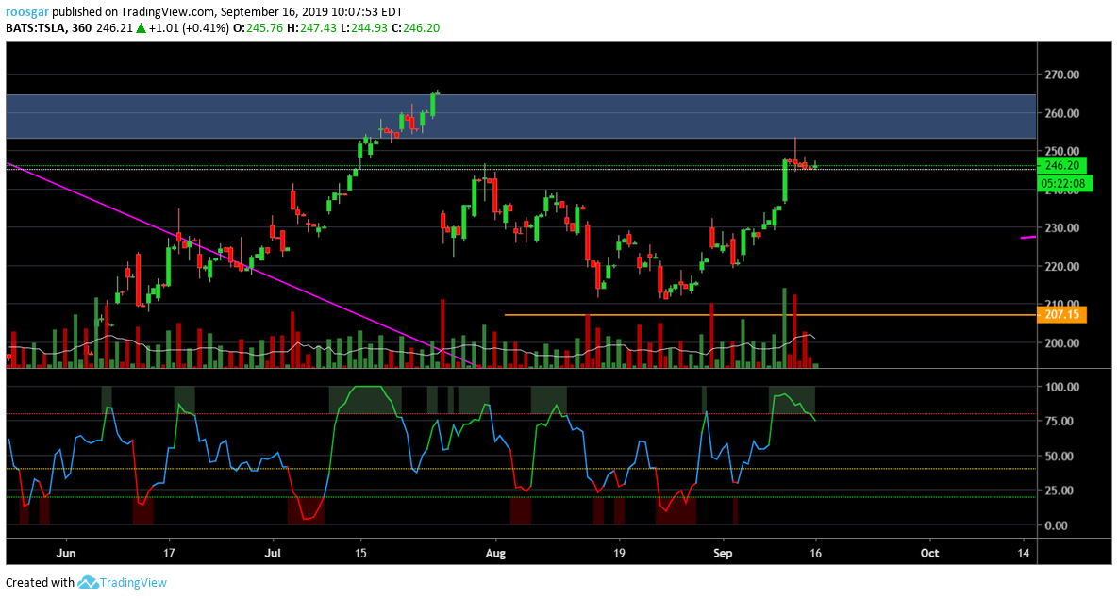Click the 15 date on time axis

click(360, 554)
